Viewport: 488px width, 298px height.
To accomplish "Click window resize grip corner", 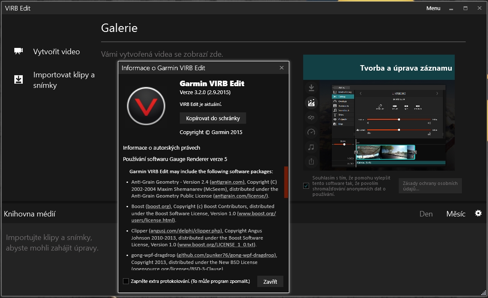I will 484,293.
